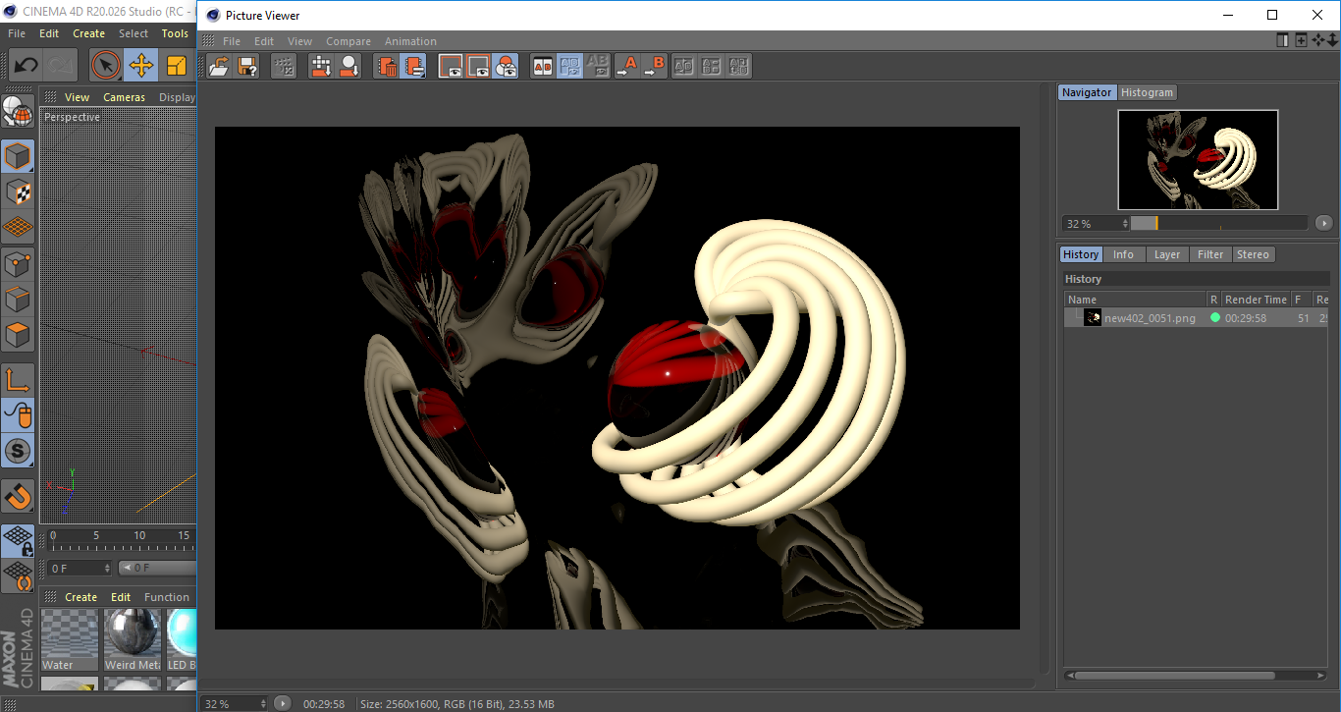Click the Save As disk icon
The width and height of the screenshot is (1341, 712).
pos(247,67)
